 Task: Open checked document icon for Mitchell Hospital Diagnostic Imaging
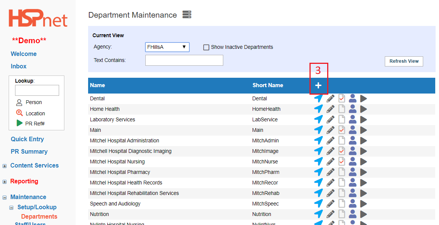click(x=341, y=151)
